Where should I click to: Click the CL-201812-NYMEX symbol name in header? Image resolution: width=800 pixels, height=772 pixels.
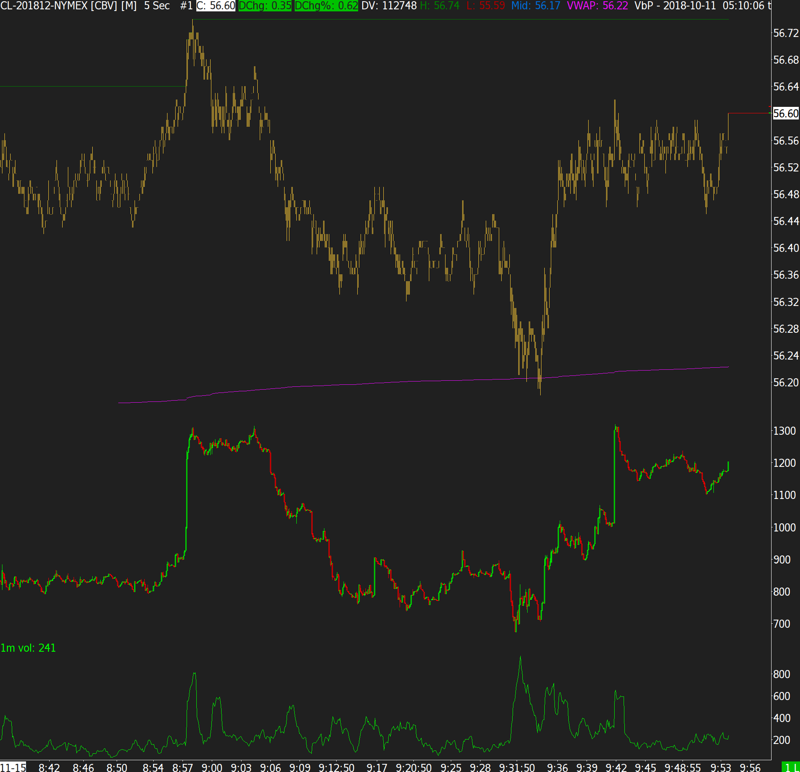44,6
